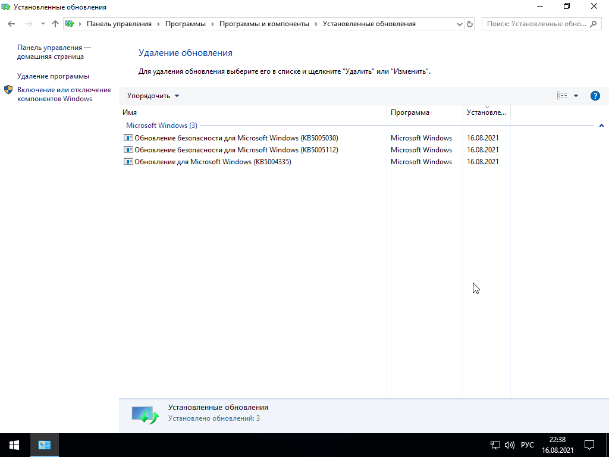The height and width of the screenshot is (457, 609).
Task: Open control panel home page link
Action: point(54,52)
